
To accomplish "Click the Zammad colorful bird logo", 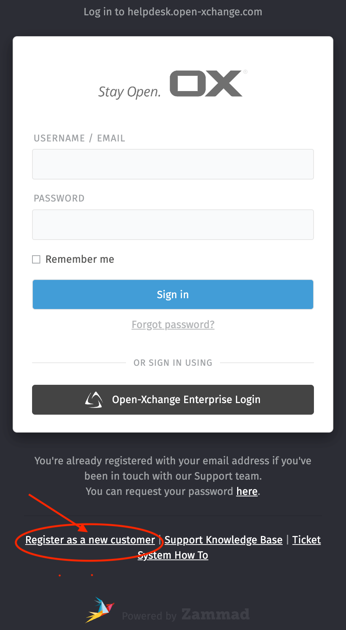I will pyautogui.click(x=100, y=610).
